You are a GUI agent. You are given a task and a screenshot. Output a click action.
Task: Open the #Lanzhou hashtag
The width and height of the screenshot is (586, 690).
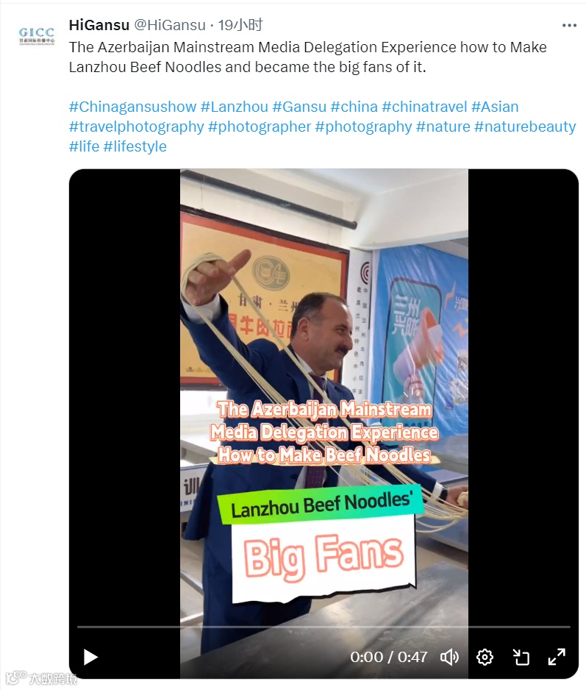(x=234, y=107)
